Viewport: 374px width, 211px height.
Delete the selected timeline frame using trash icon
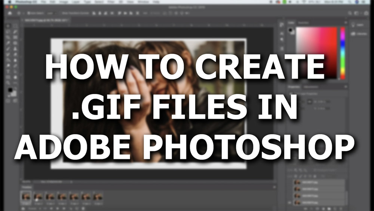tap(84, 209)
